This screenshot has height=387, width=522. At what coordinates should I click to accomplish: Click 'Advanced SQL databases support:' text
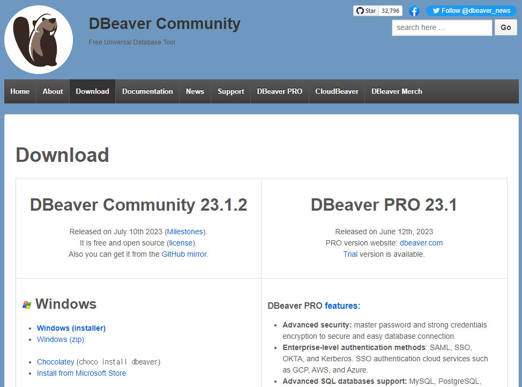pyautogui.click(x=345, y=381)
